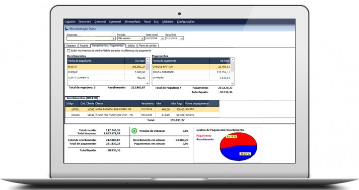
Task: Expand the Período dropdown showing Mês passado
Action: coord(142,38)
